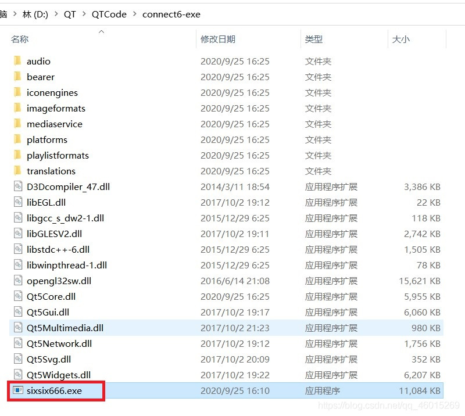Viewport: 465px width, 416px height.
Task: Expand the breadcrumb chevron after QT
Action: (84, 14)
